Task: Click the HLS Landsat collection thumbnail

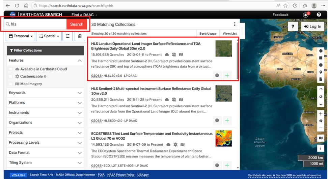Action: coord(224,48)
